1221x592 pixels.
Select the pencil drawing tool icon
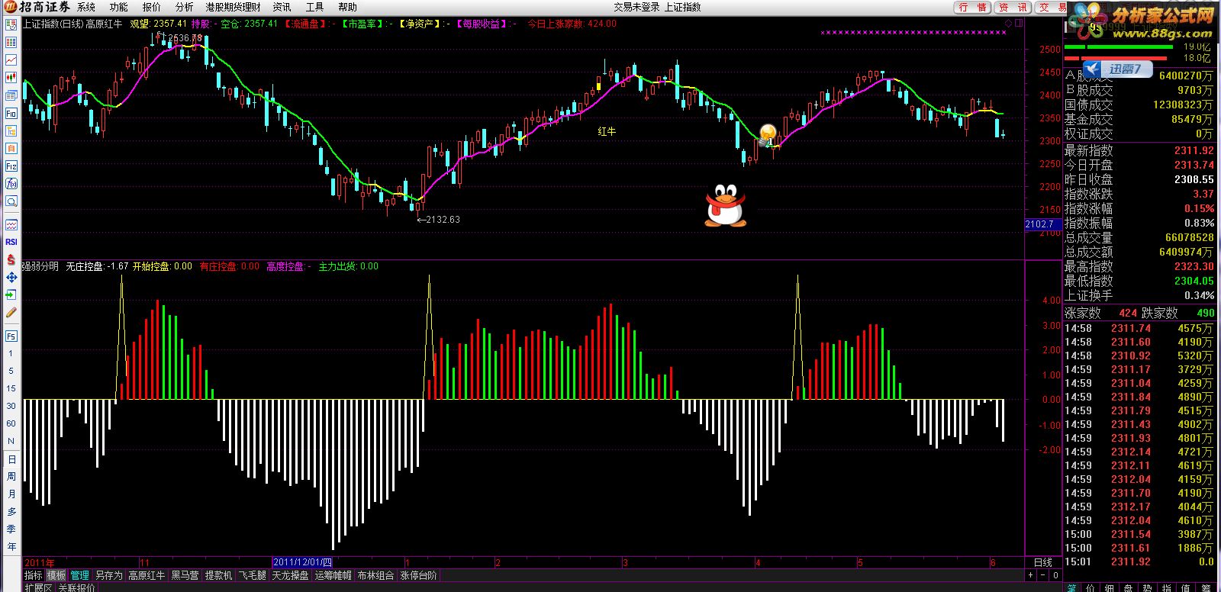click(11, 312)
